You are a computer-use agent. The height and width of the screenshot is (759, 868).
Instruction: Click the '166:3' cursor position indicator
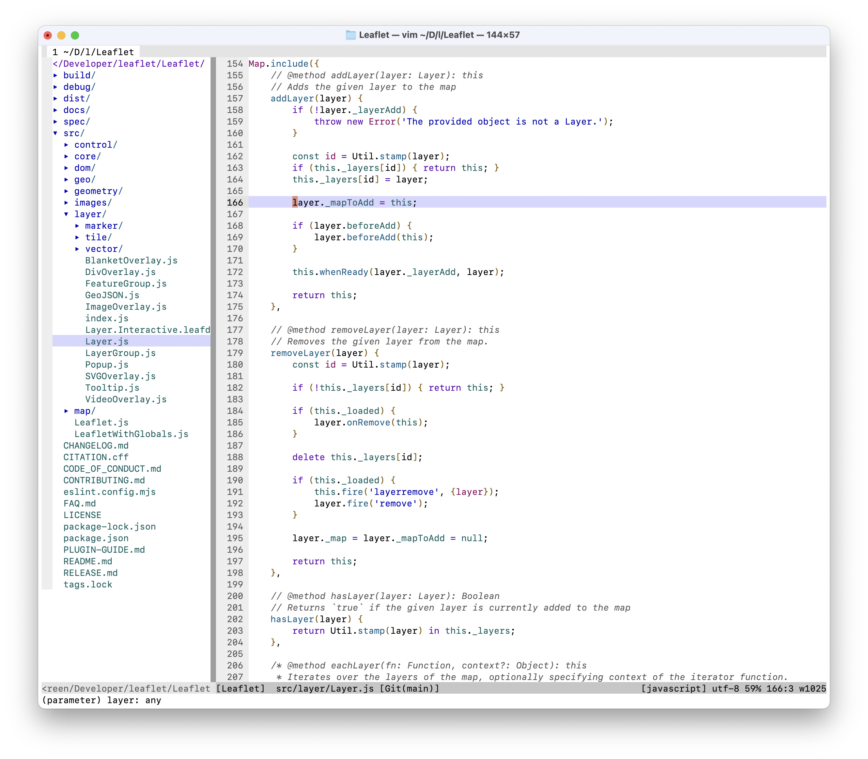780,689
